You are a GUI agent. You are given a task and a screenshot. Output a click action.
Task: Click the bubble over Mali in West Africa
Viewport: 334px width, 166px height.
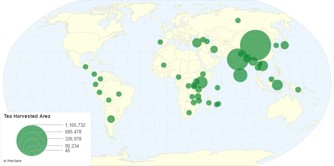pyautogui.click(x=164, y=65)
